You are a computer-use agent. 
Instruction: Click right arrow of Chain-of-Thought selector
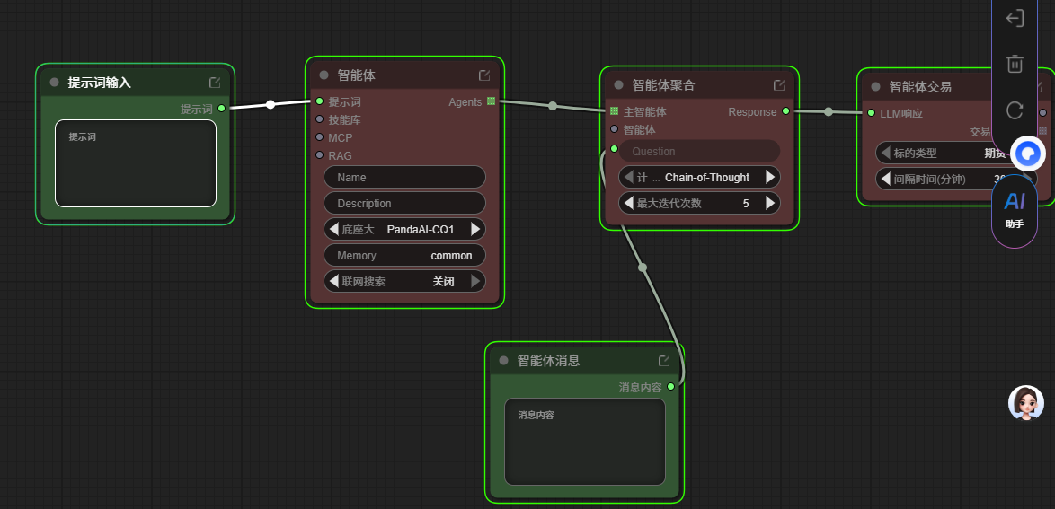(770, 178)
